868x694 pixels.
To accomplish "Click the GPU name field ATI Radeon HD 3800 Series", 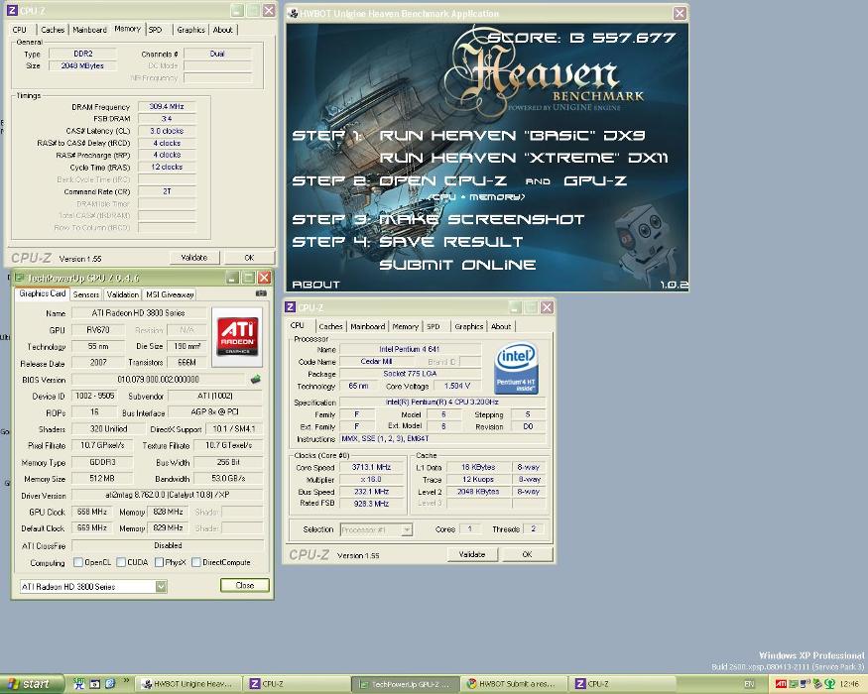I will 139,312.
